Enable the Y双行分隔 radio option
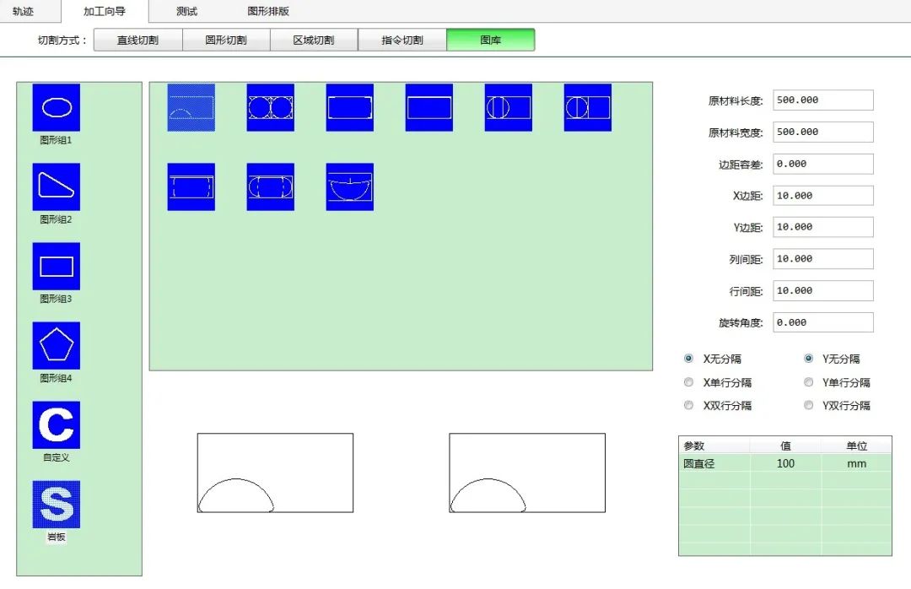The image size is (911, 589). pyautogui.click(x=808, y=405)
